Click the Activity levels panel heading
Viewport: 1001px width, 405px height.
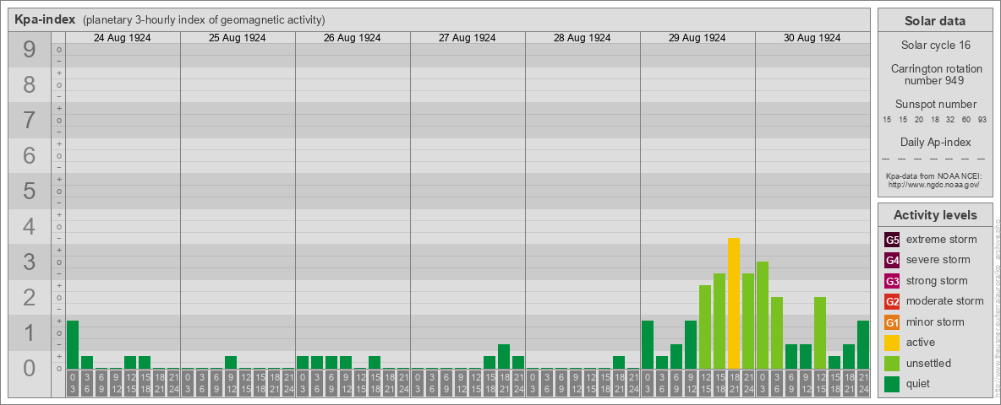coord(934,215)
